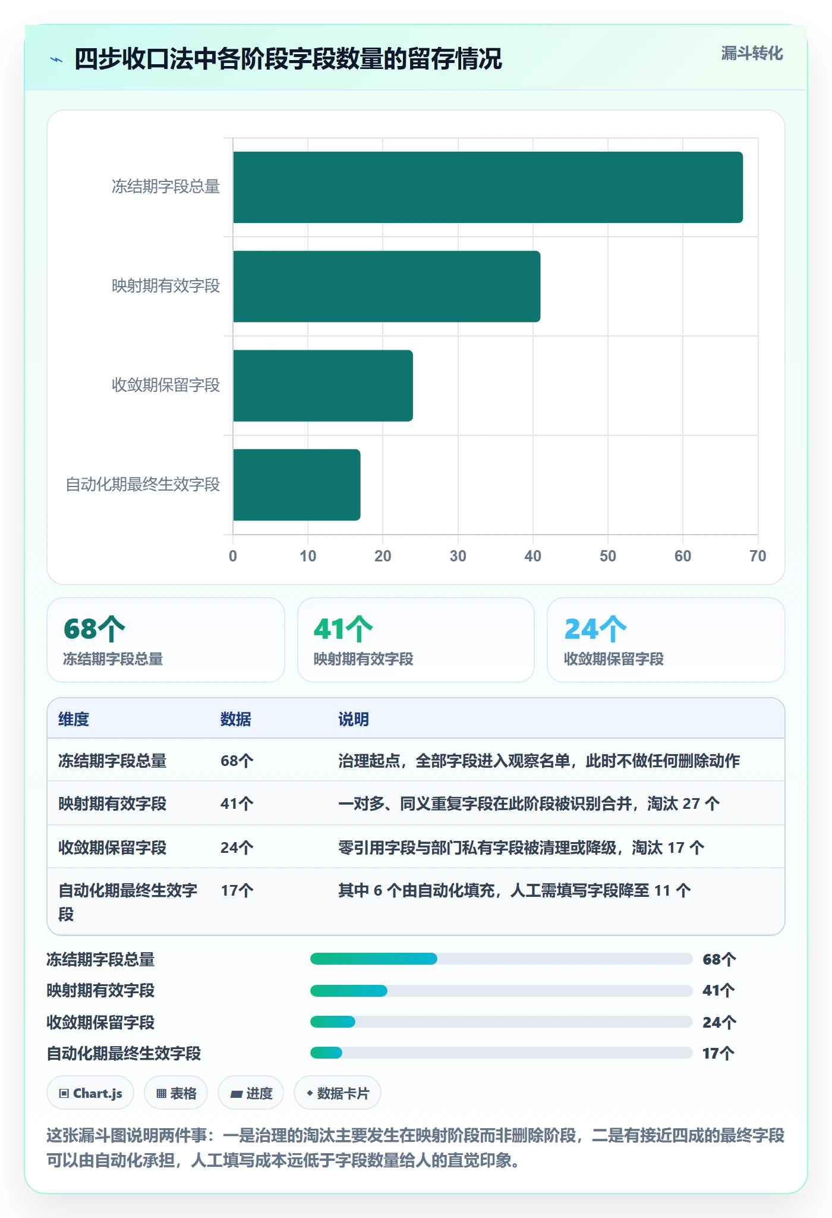Click the description mentioning 淘汰 27 个
Image resolution: width=832 pixels, height=1218 pixels.
click(529, 803)
